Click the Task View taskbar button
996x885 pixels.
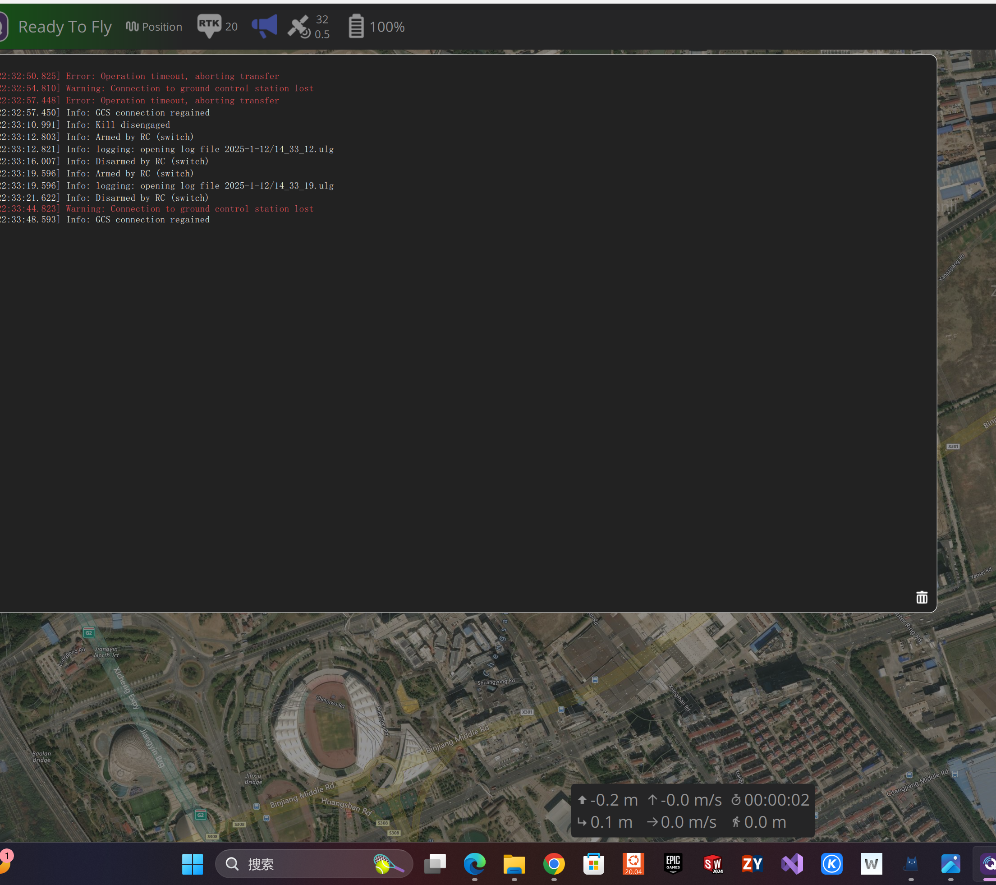tap(435, 864)
